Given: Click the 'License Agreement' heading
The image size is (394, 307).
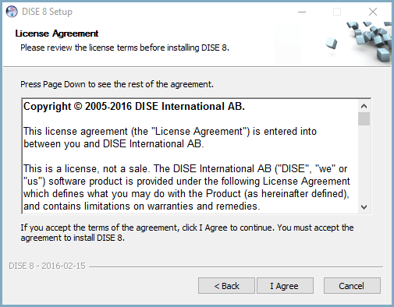Looking at the screenshot, I should point(57,34).
